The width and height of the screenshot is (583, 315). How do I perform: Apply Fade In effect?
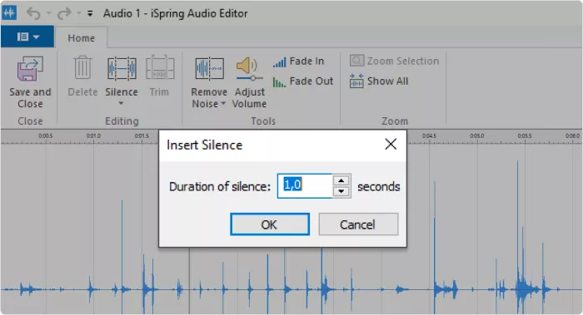tap(298, 62)
